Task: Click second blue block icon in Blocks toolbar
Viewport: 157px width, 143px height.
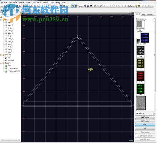Action: (88, 6)
